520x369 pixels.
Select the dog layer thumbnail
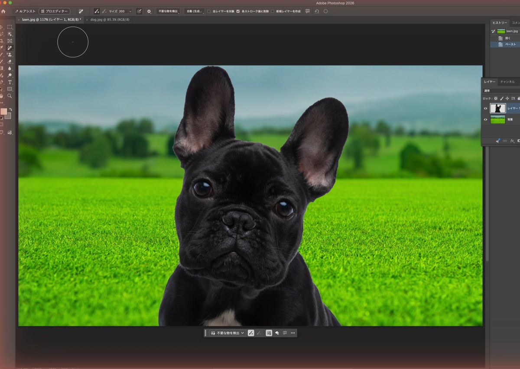(x=498, y=108)
